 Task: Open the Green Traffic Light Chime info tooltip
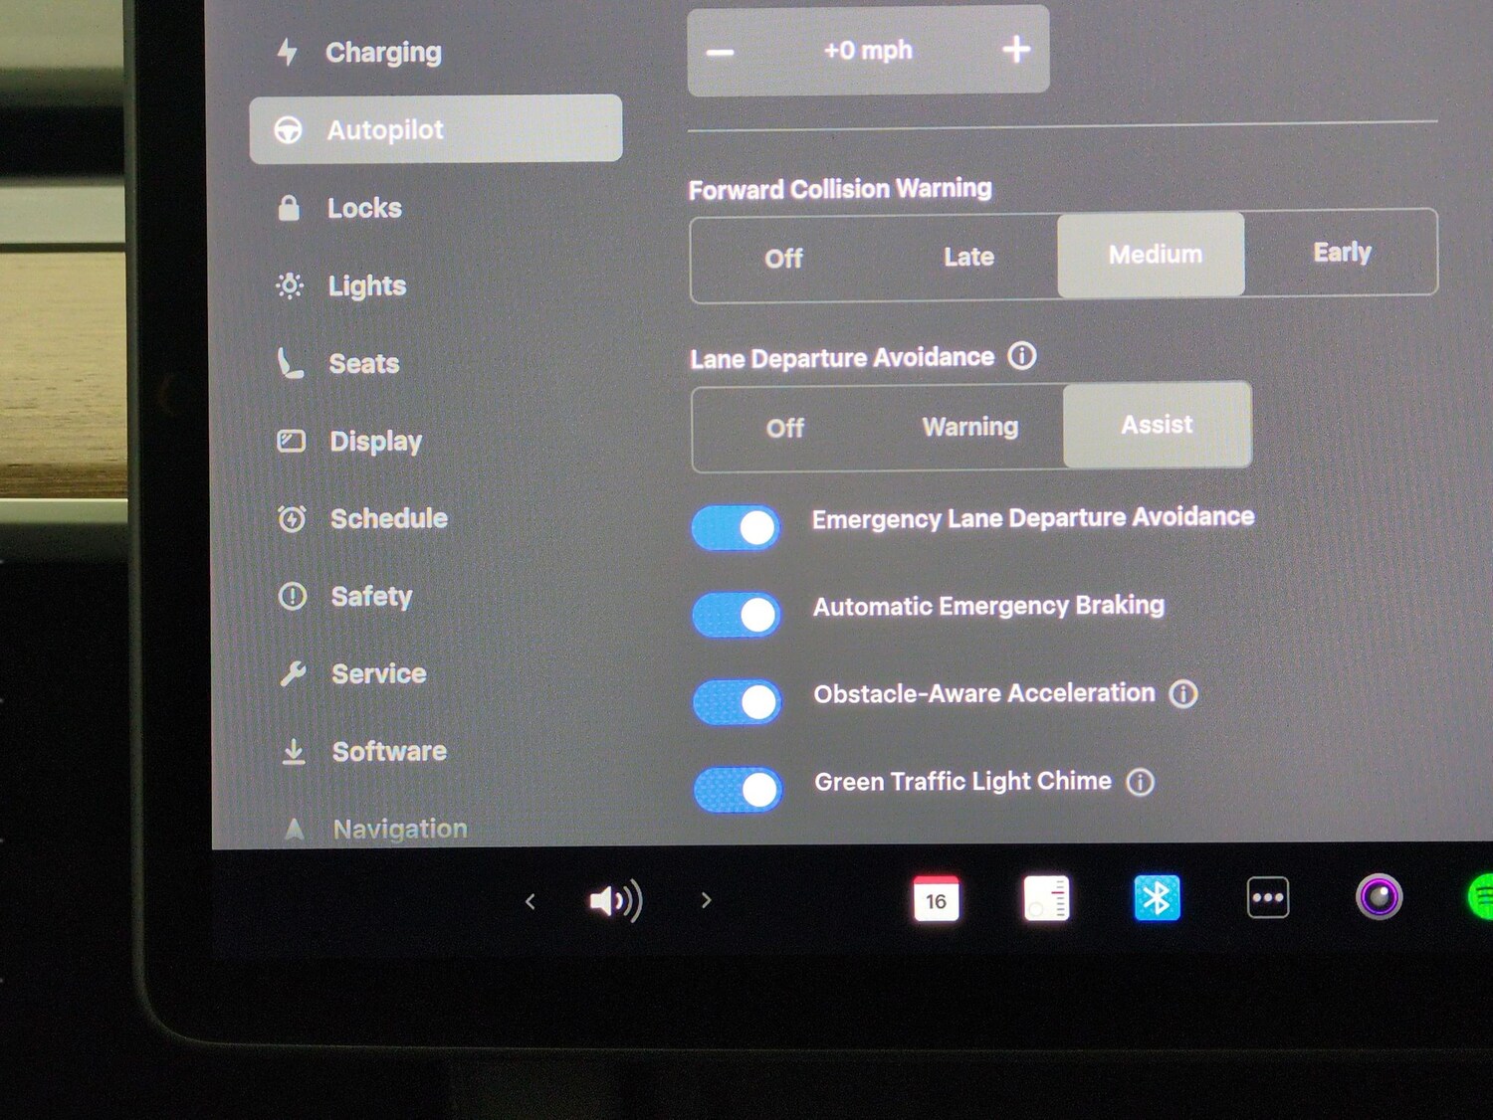point(1140,783)
